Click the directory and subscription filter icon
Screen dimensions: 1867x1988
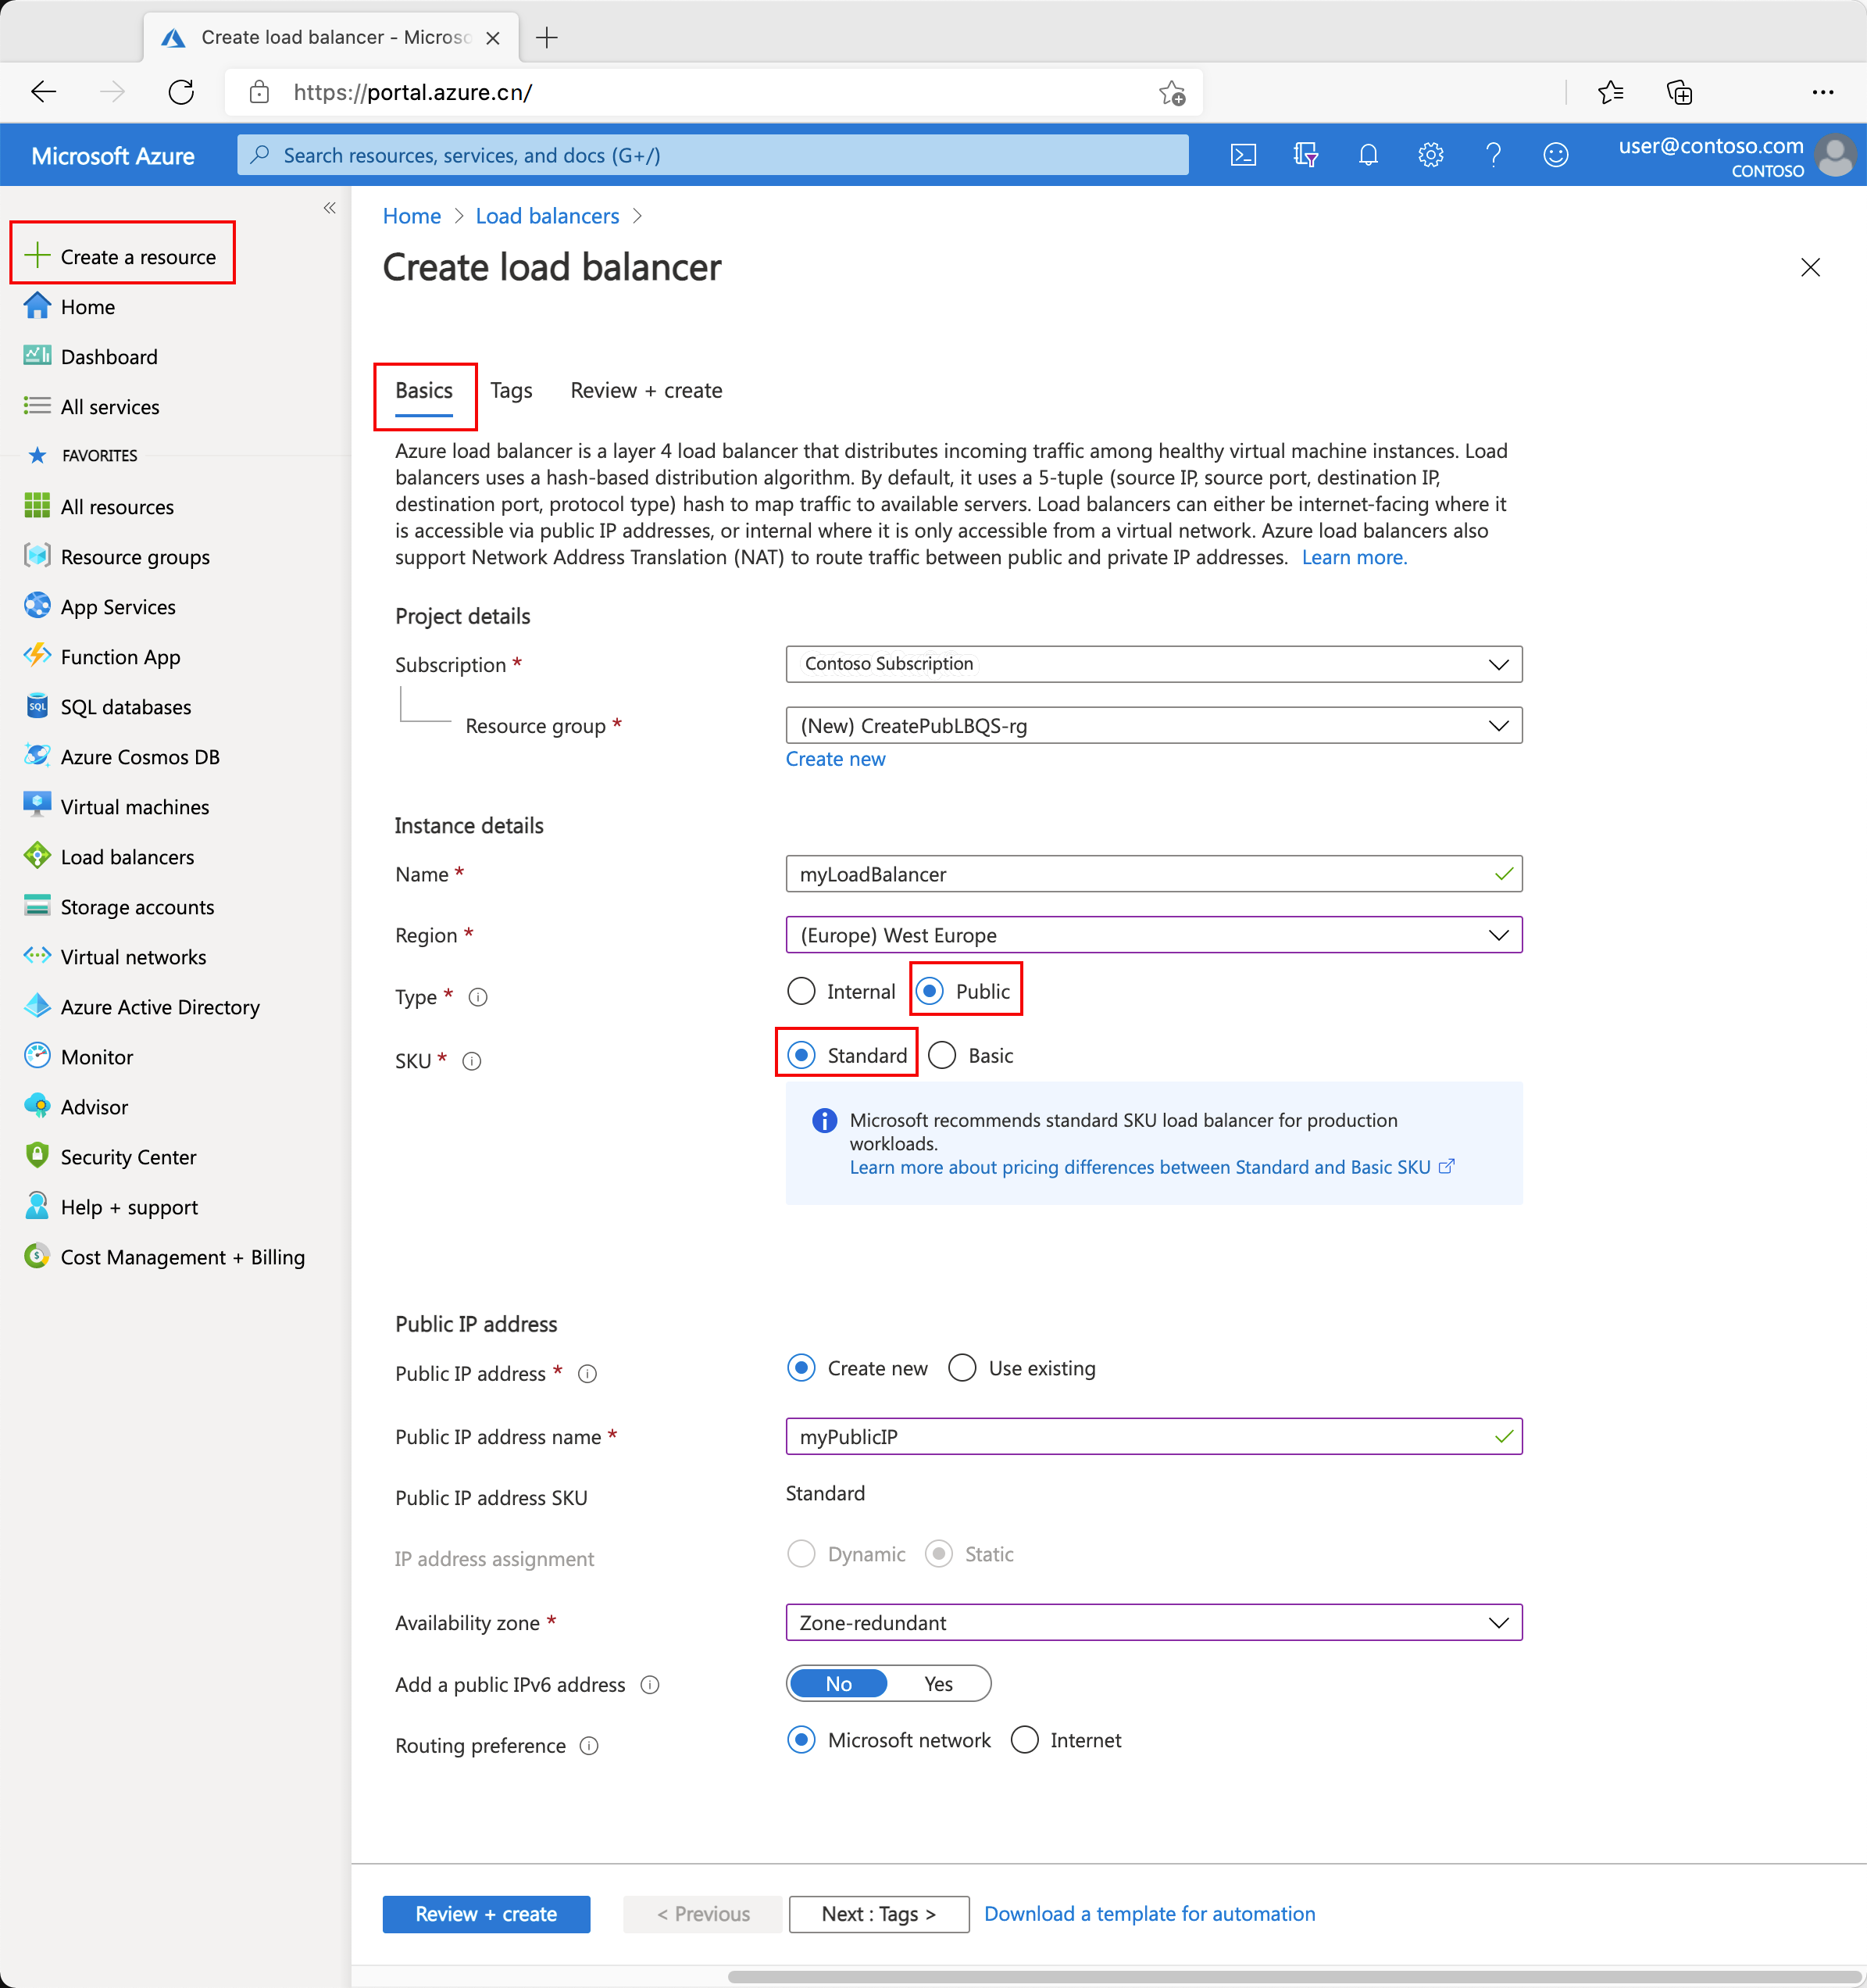[x=1305, y=155]
